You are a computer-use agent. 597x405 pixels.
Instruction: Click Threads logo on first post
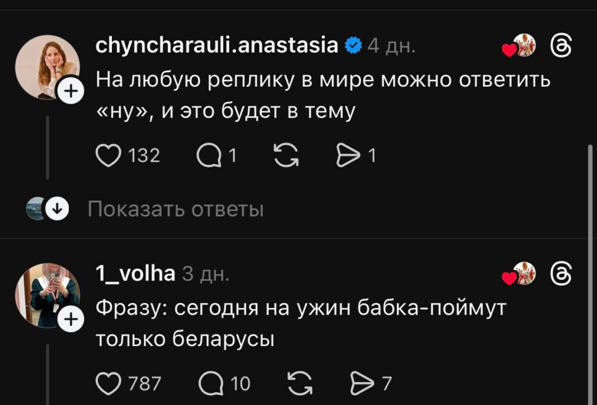point(564,45)
